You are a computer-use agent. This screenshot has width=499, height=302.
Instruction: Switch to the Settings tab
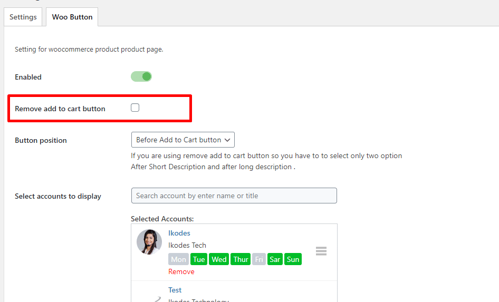click(23, 17)
